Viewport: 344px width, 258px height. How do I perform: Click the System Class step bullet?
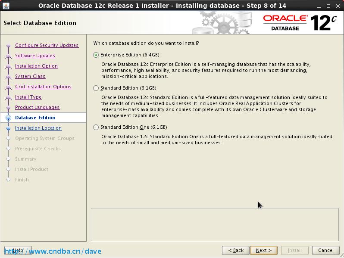[x=8, y=77]
